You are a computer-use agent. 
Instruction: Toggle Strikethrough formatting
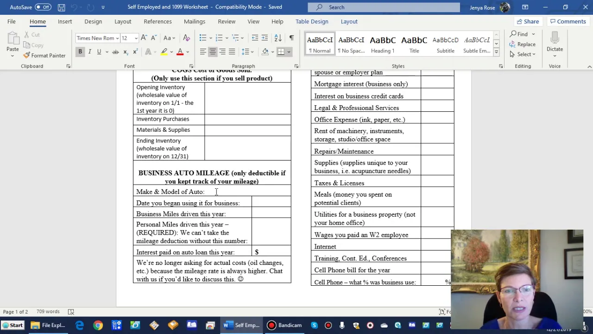pos(115,51)
